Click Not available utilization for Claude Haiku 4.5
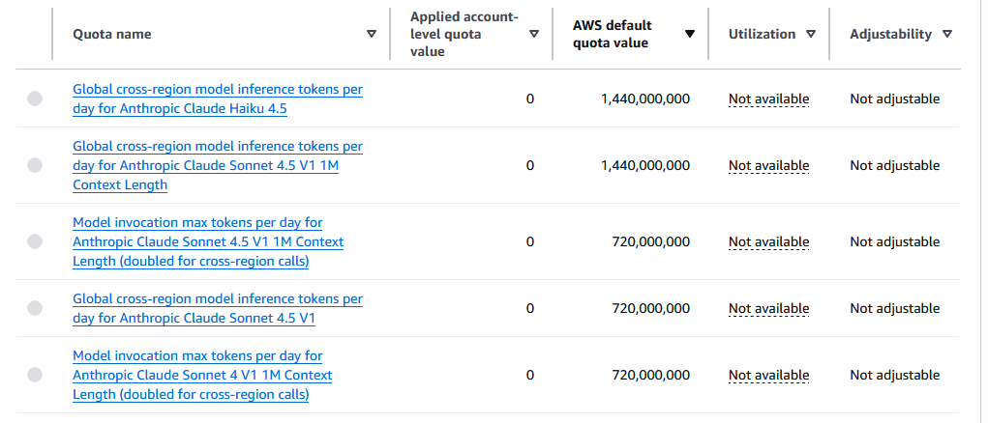The width and height of the screenshot is (988, 423). point(768,99)
